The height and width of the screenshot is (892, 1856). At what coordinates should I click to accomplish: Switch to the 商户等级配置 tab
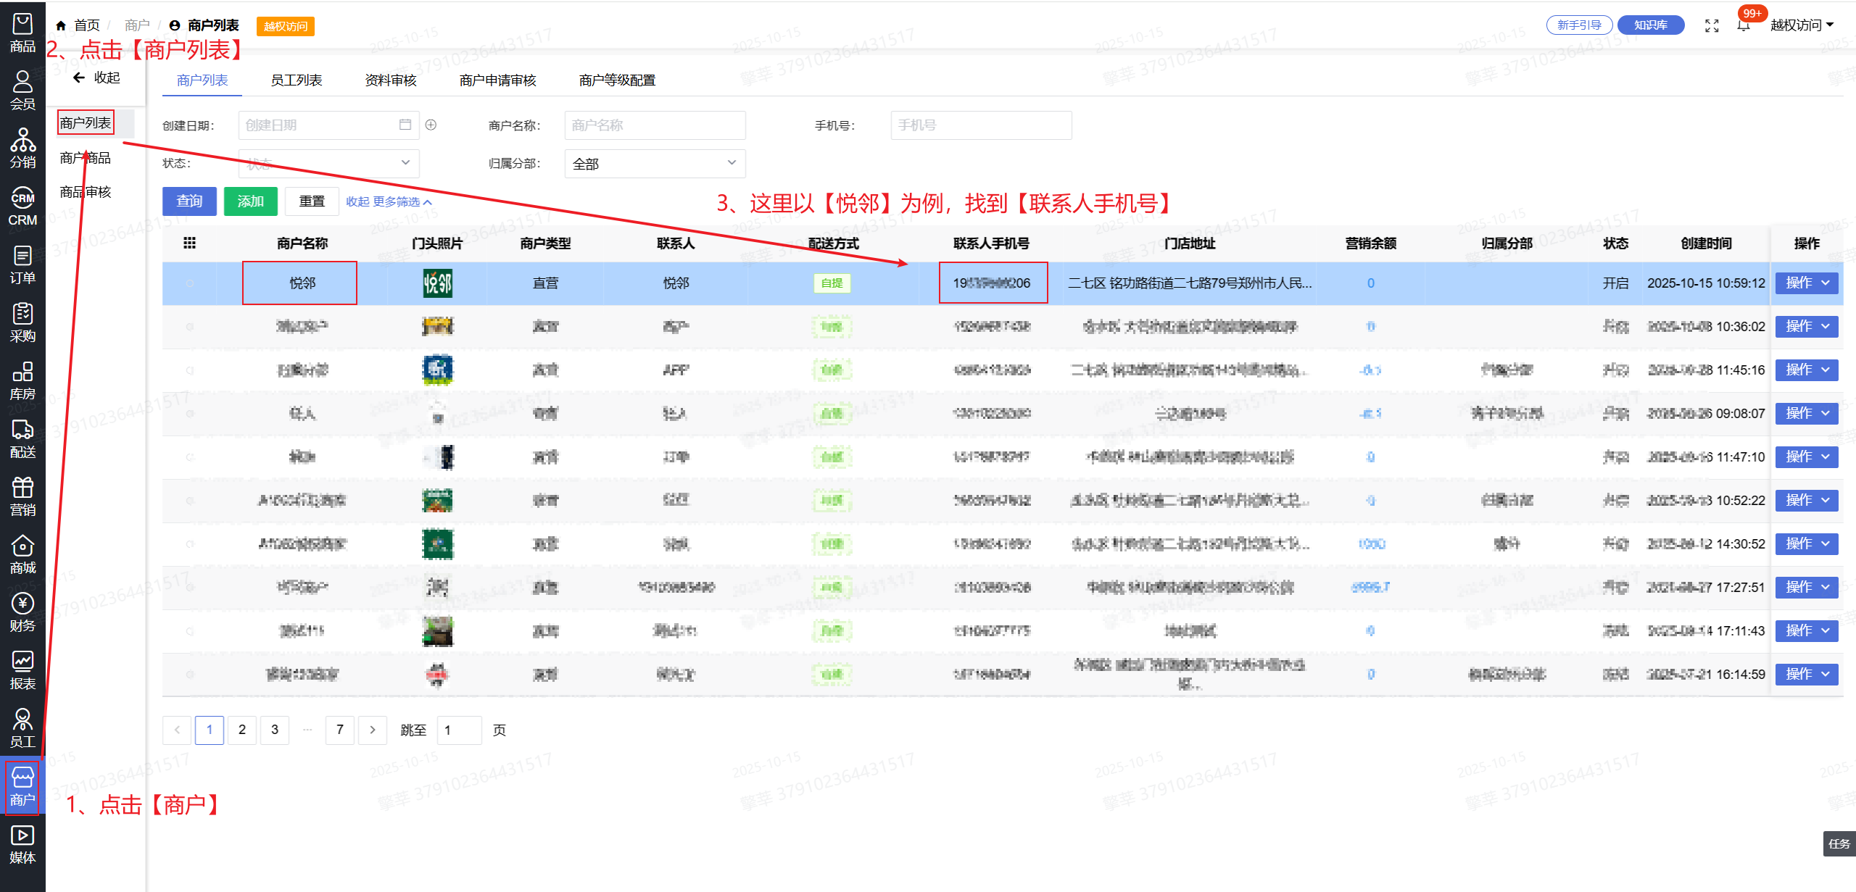point(617,80)
